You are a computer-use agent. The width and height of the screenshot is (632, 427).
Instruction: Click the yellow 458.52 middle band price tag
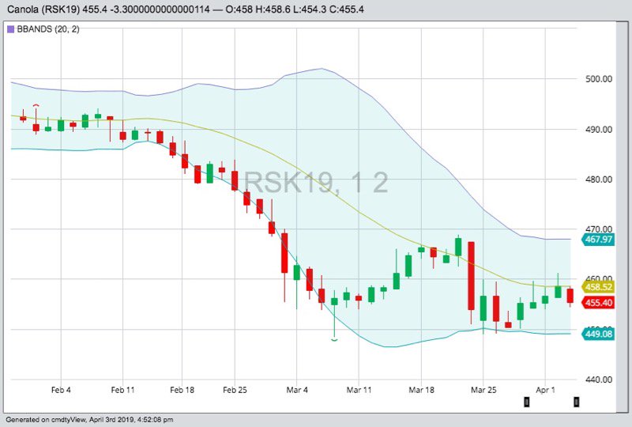[x=598, y=287]
